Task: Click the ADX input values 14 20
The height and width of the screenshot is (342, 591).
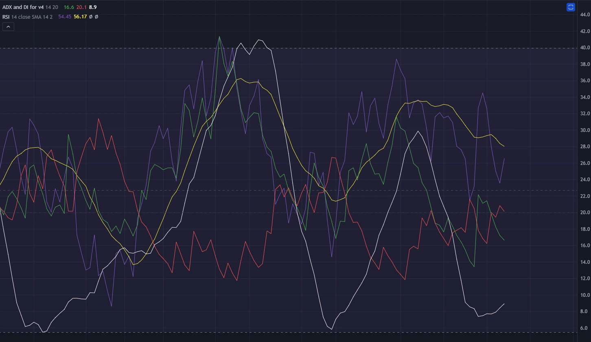Action: pos(52,7)
